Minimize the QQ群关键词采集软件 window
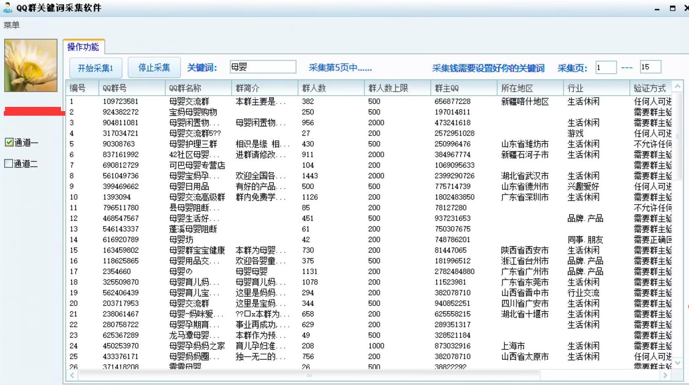 (657, 8)
